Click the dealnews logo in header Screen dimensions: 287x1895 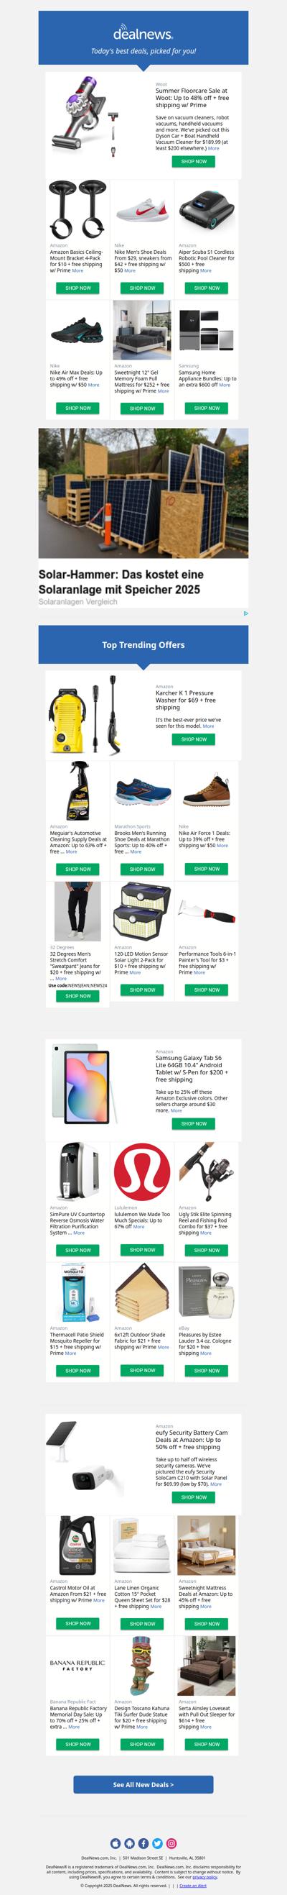point(143,34)
